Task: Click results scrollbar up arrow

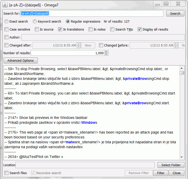Action: click(182, 68)
